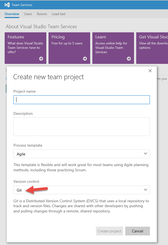This screenshot has width=168, height=245.
Task: Open the Learn tile
Action: tap(113, 48)
